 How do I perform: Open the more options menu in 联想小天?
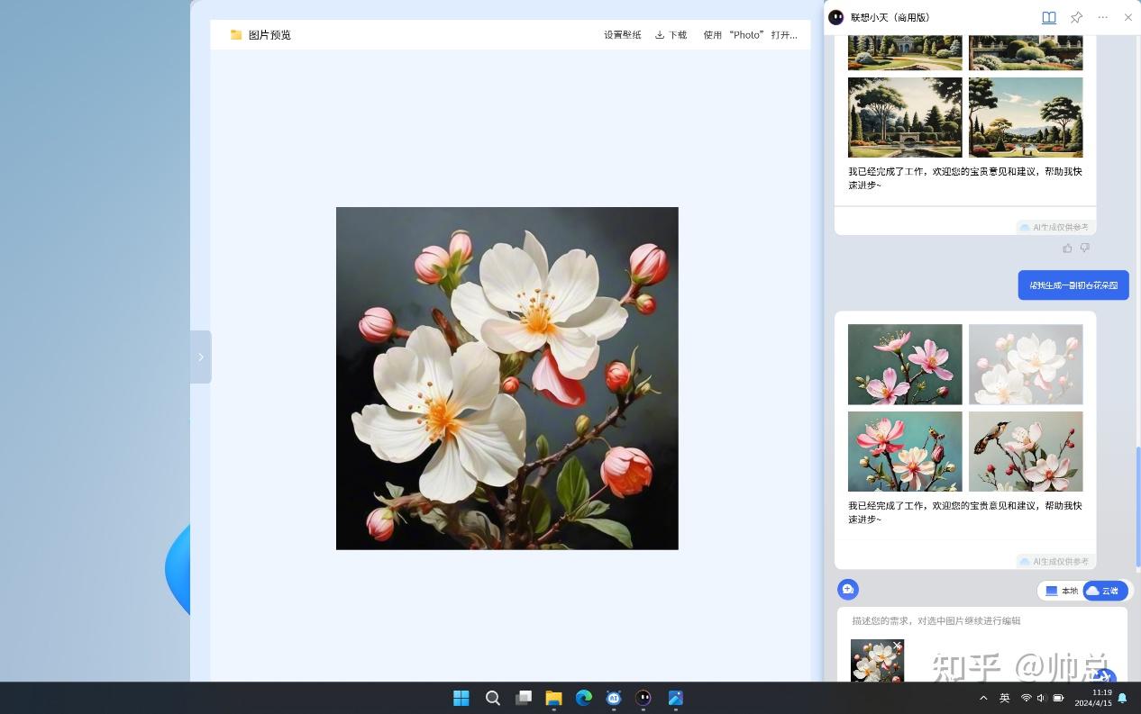click(x=1101, y=17)
